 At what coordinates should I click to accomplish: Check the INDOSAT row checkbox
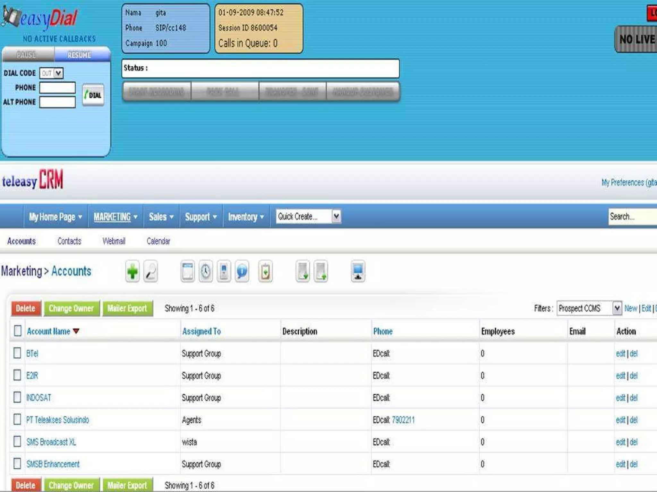pyautogui.click(x=17, y=397)
